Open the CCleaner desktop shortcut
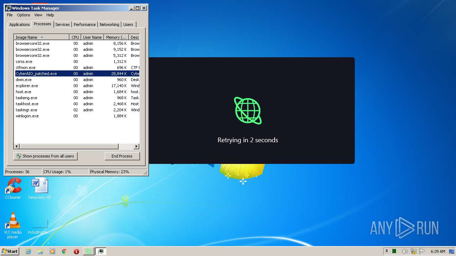The width and height of the screenshot is (456, 256). point(13,189)
